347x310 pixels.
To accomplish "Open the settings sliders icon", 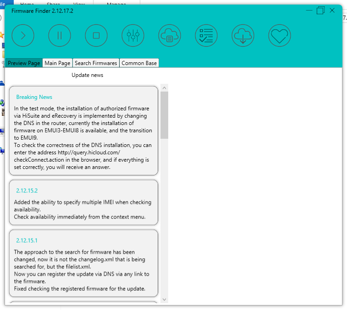I will coord(133,35).
